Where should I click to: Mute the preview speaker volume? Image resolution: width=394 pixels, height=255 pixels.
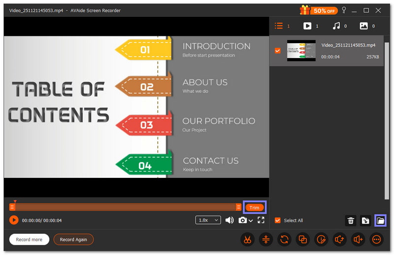[x=230, y=220]
